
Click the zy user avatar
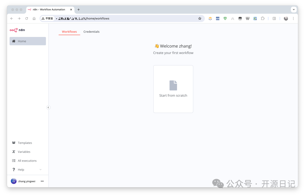(14, 181)
